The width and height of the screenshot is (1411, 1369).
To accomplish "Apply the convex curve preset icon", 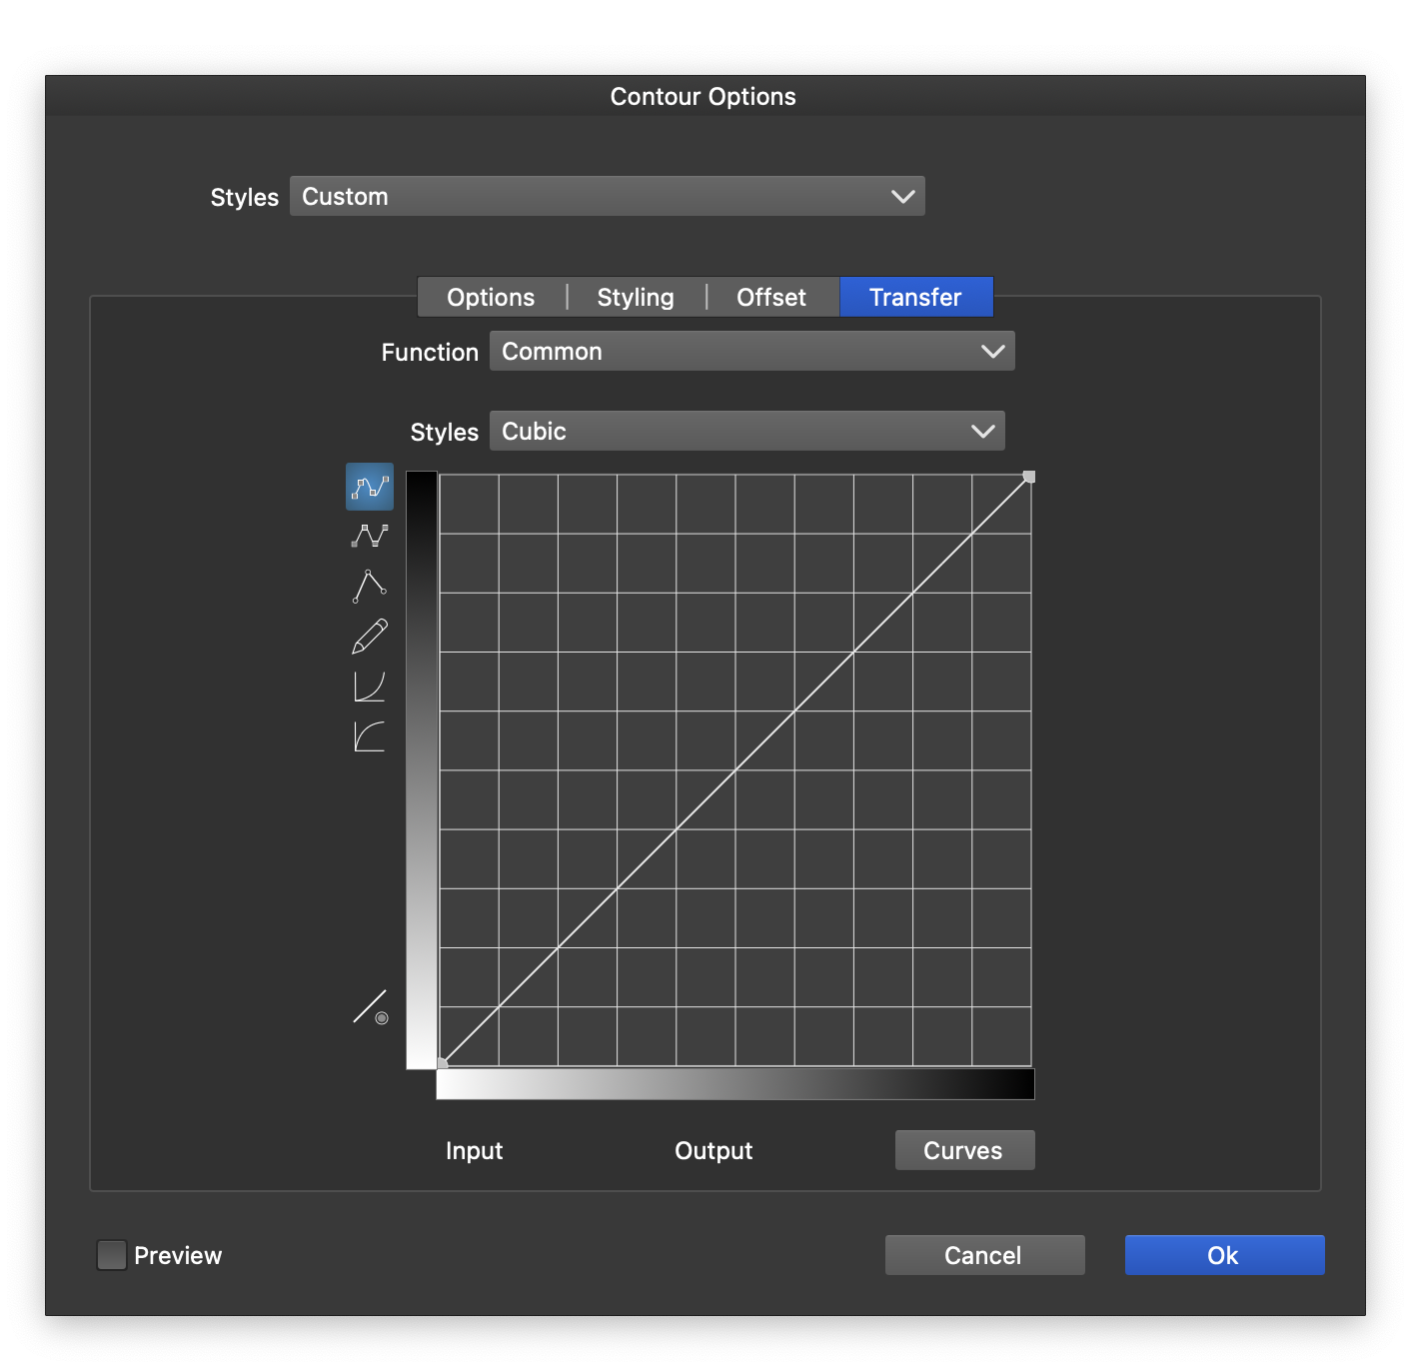I will [370, 737].
